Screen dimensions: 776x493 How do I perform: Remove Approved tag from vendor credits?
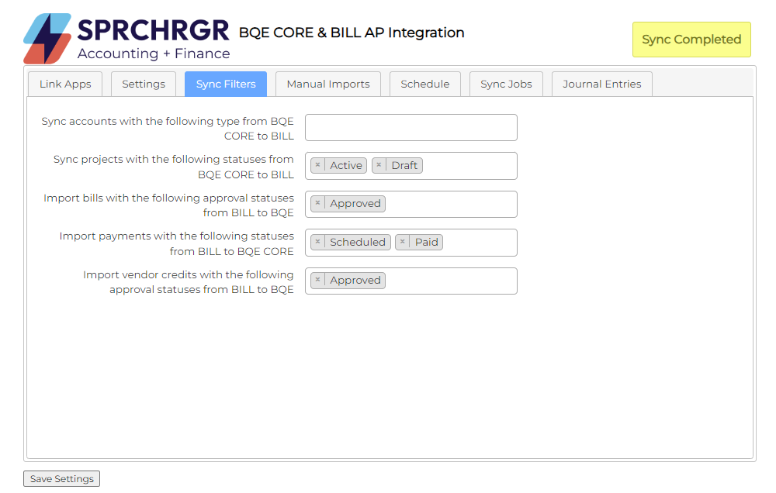coord(317,281)
